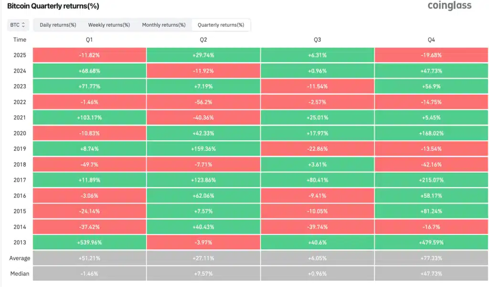Click the Median row label

20,274
